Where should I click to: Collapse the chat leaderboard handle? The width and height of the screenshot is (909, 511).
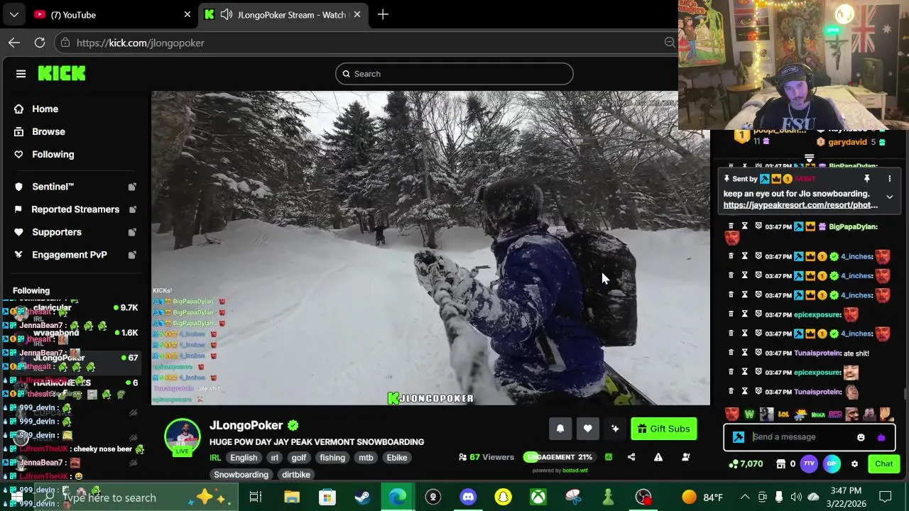[809, 158]
